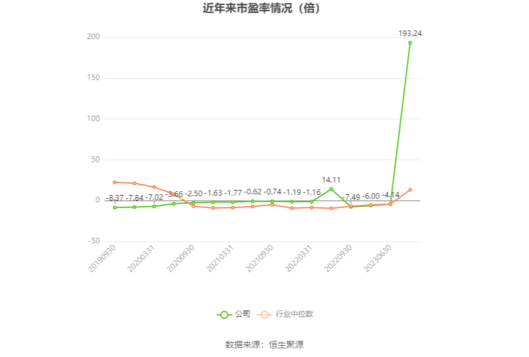Click the 193.24 value label
Viewport: 529px width, 357px height.
(x=410, y=34)
